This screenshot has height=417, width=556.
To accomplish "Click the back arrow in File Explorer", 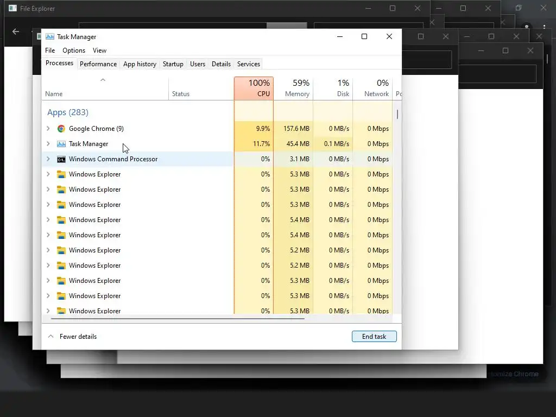I will coord(16,31).
